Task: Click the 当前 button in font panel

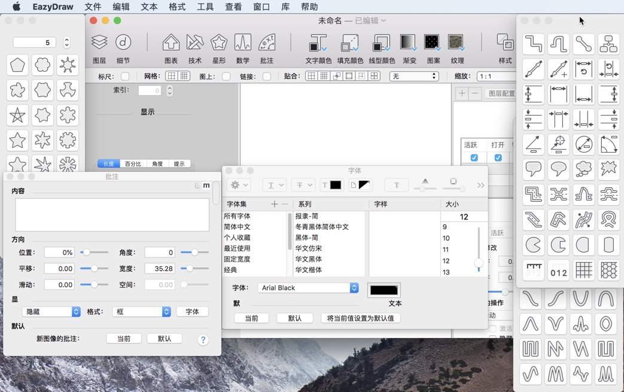Action: [x=251, y=318]
